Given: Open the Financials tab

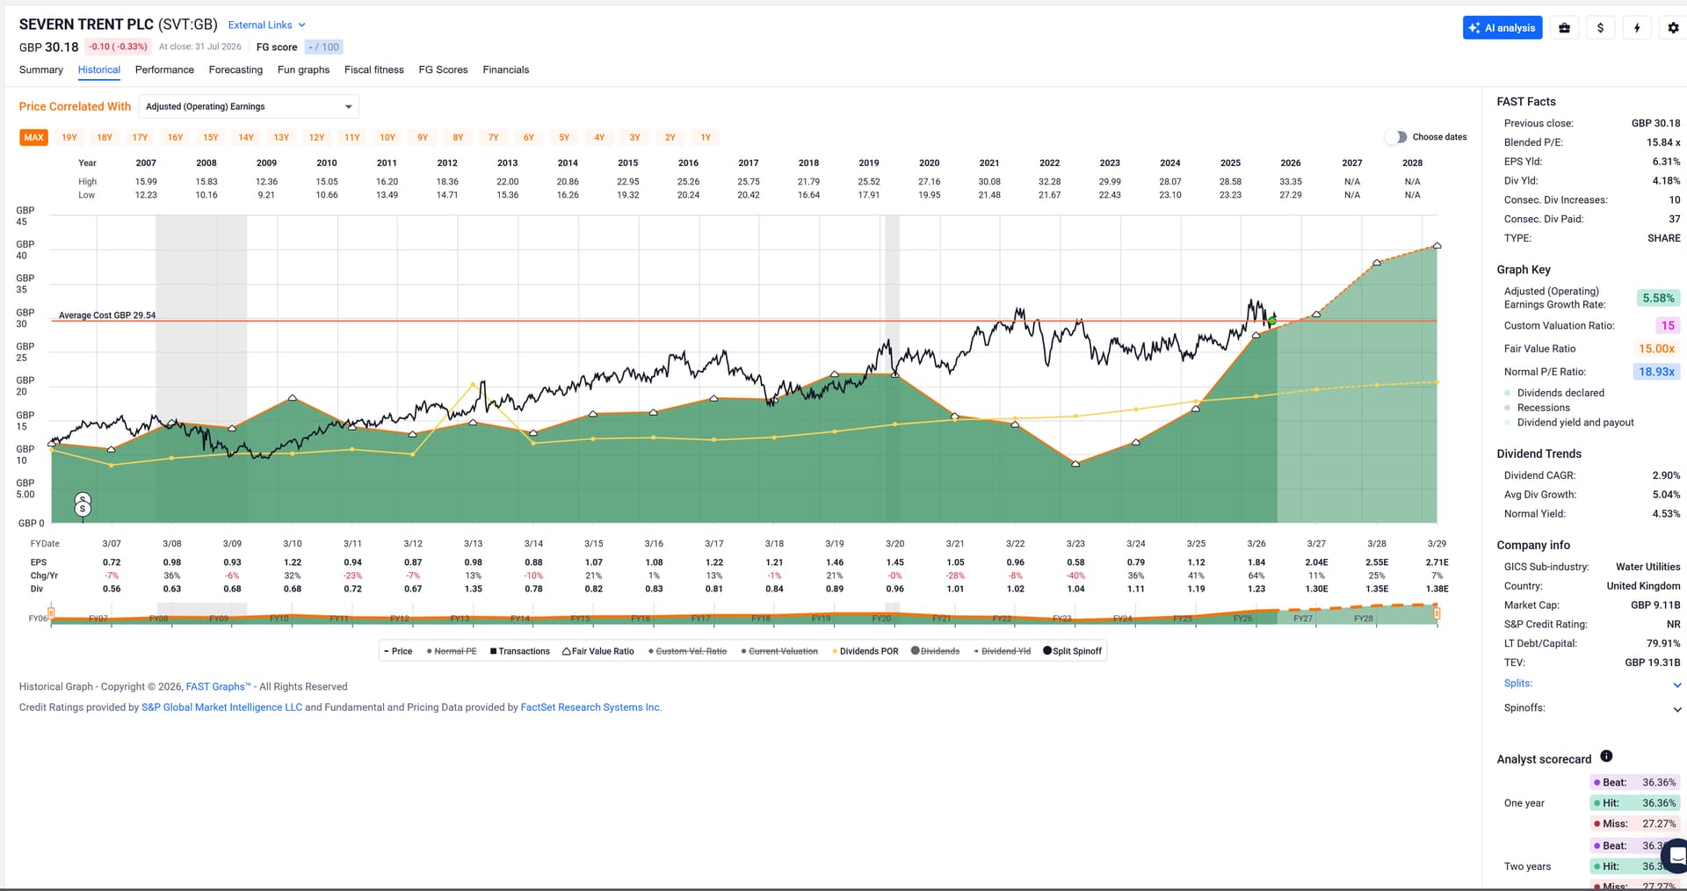Looking at the screenshot, I should click(506, 69).
